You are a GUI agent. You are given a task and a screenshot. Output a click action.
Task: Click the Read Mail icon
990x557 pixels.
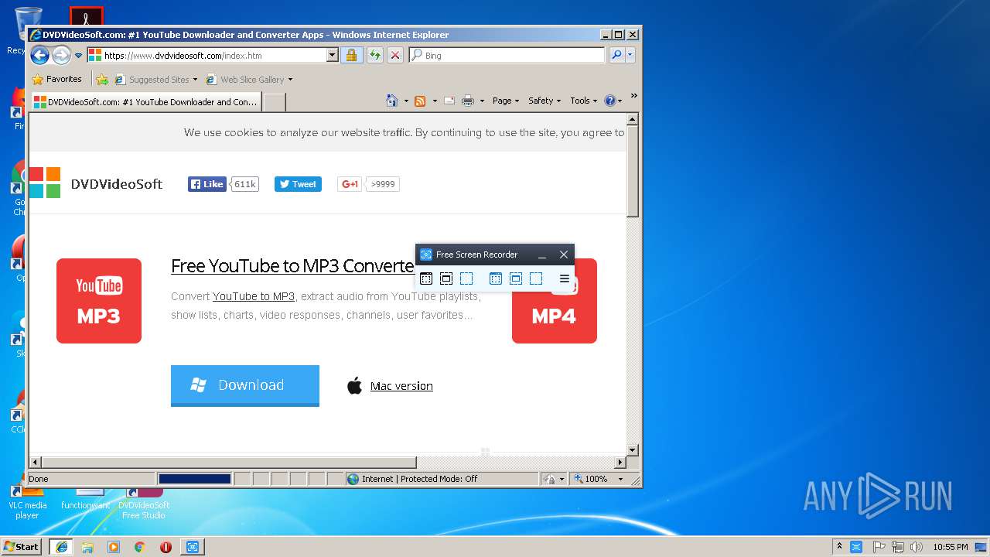tap(449, 101)
